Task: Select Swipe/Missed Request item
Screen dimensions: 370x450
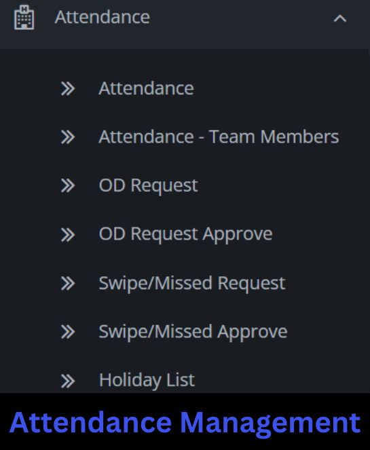Action: 191,284
